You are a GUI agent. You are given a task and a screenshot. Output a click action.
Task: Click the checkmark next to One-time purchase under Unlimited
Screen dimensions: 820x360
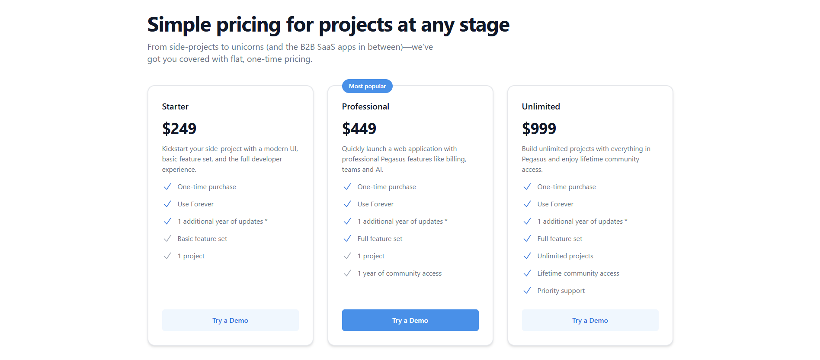coord(527,186)
